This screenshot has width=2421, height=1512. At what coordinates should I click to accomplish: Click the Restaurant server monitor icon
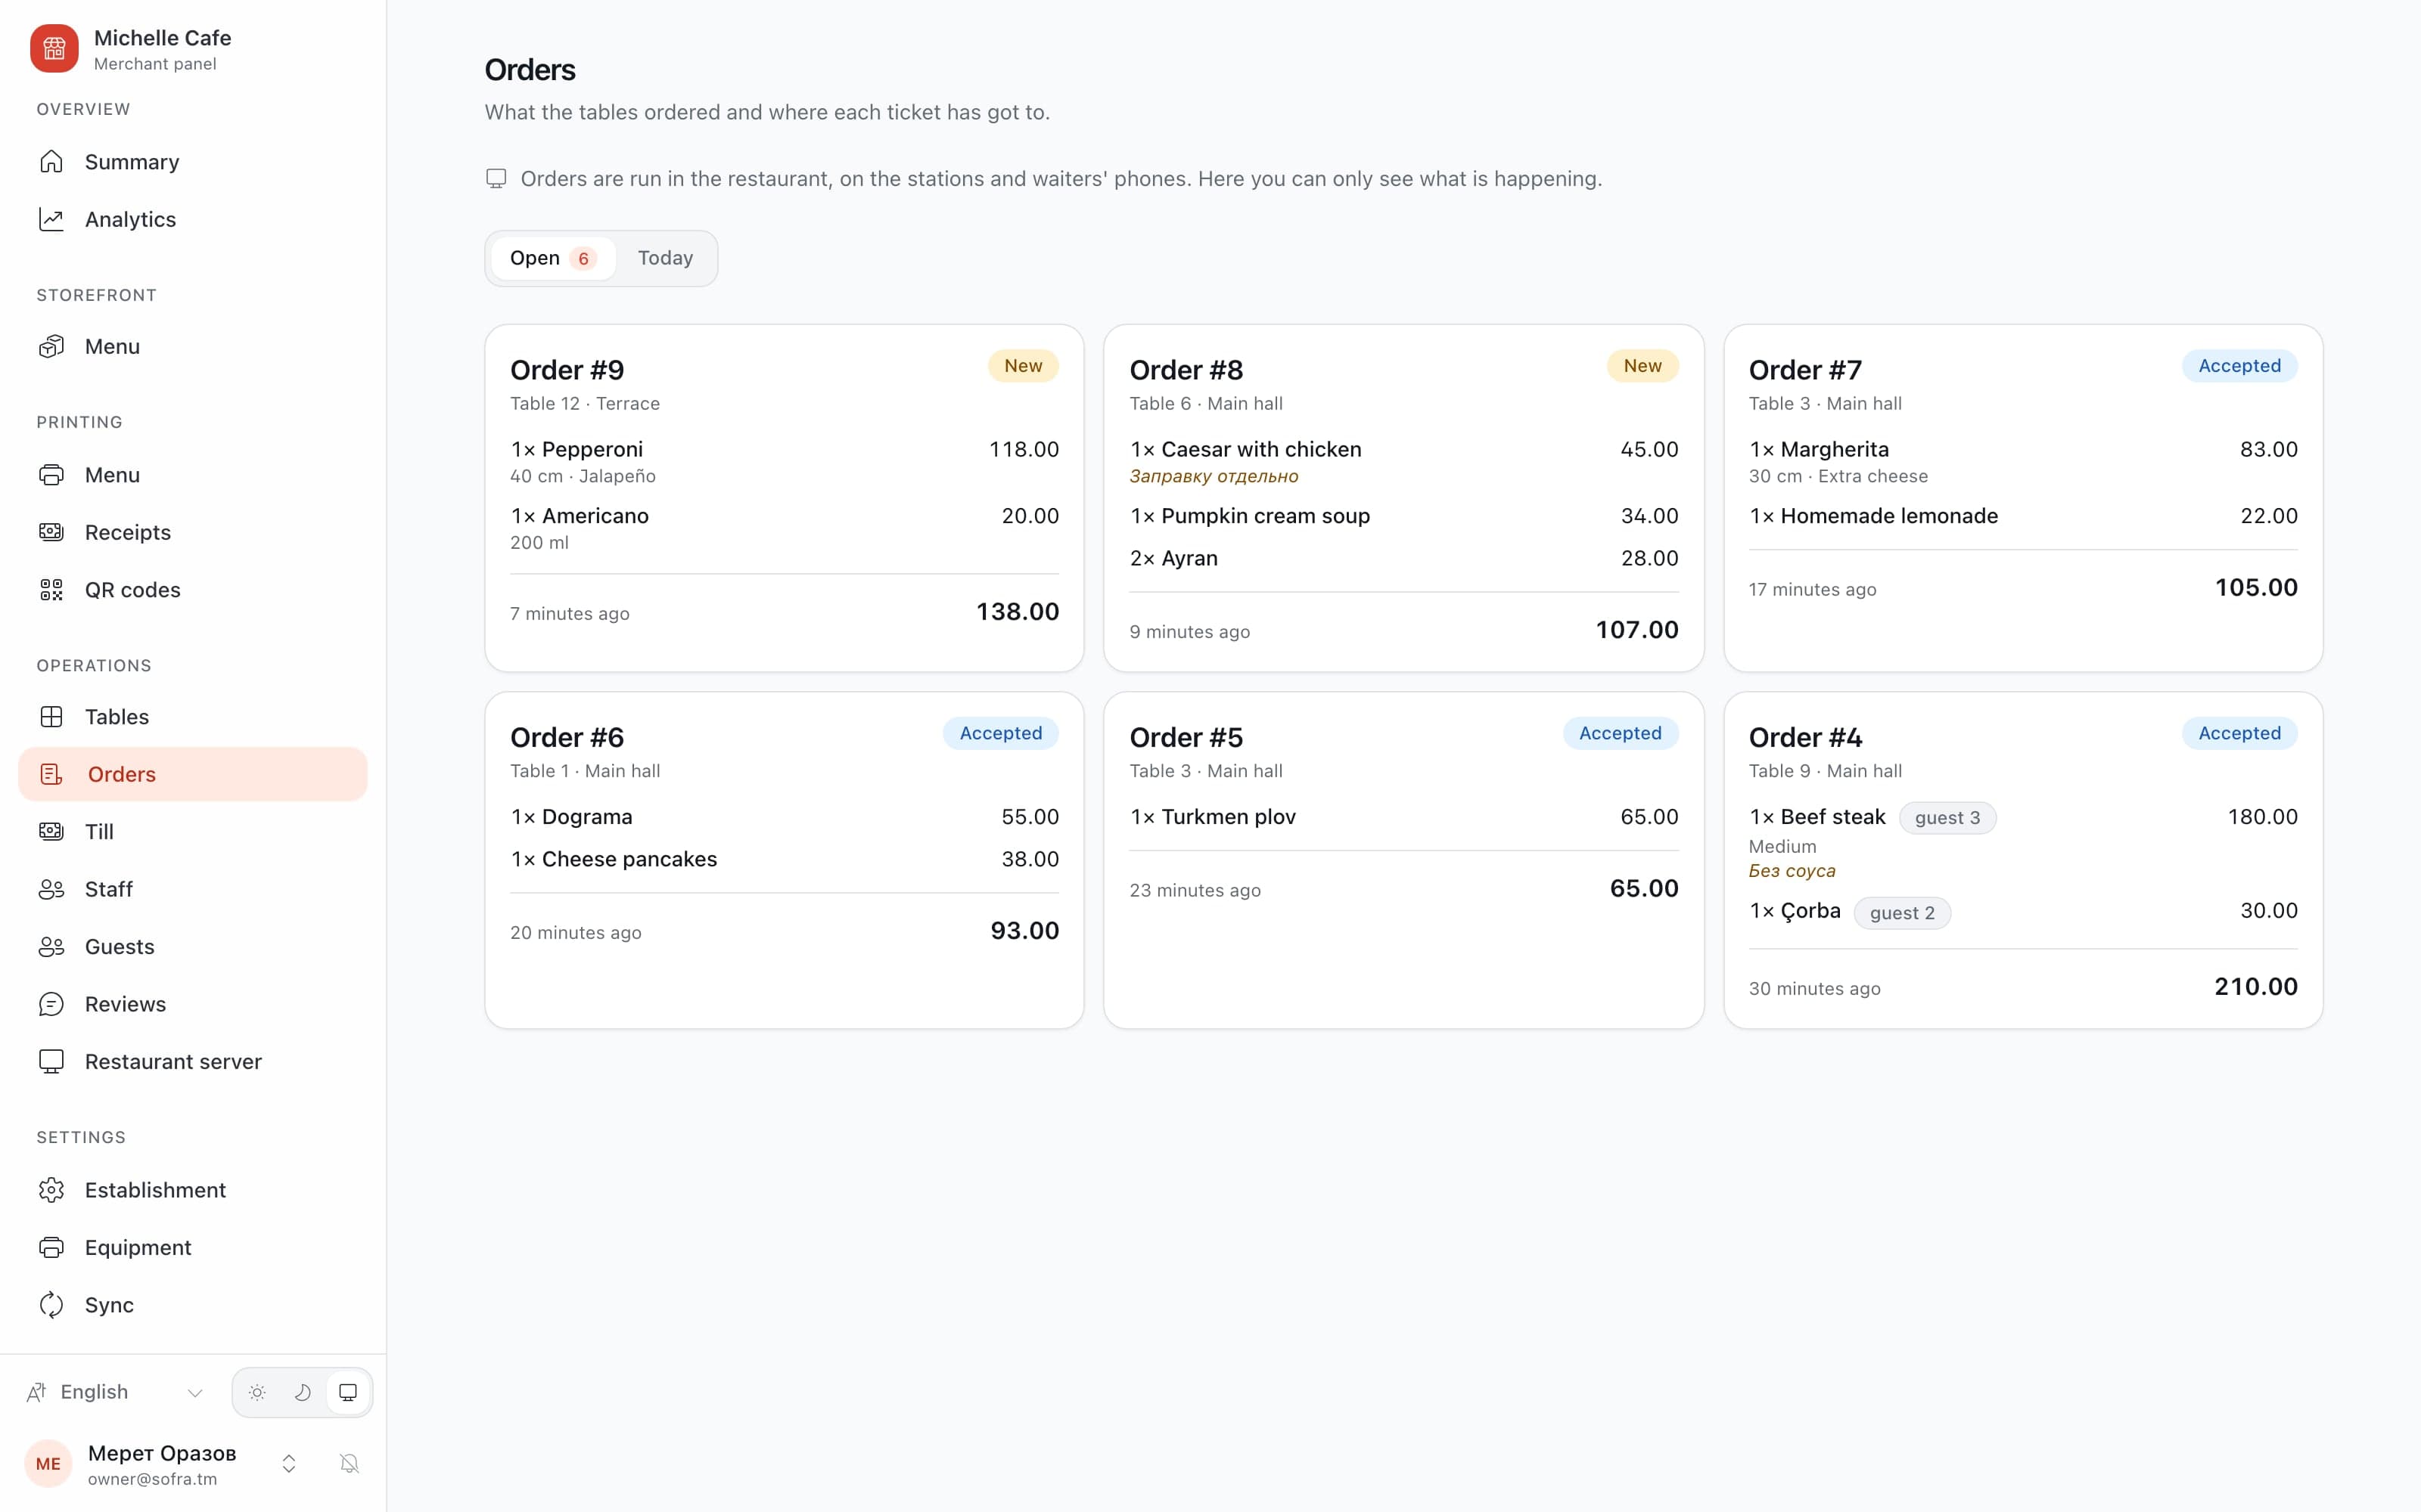(51, 1062)
